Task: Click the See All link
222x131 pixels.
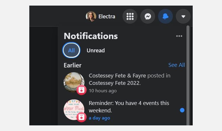Action: (x=176, y=65)
